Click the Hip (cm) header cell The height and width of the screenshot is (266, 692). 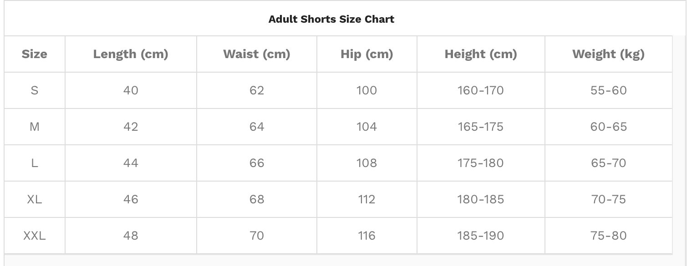(367, 54)
